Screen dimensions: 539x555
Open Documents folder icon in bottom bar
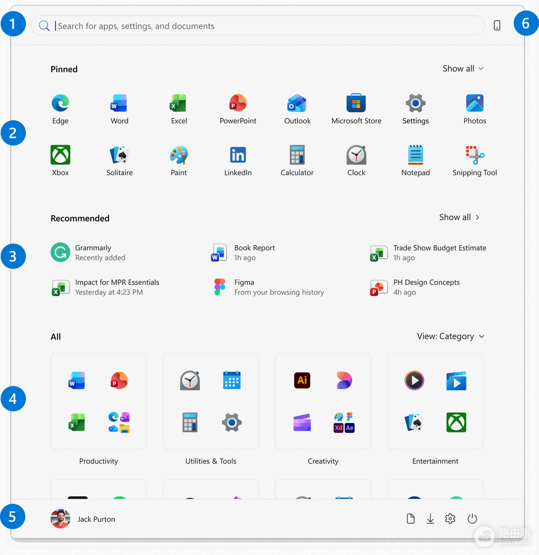click(410, 519)
